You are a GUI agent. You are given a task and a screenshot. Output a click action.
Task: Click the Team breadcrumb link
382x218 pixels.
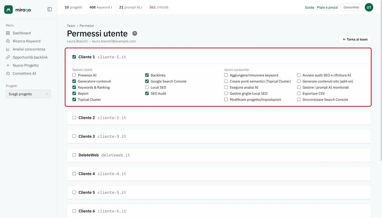71,26
